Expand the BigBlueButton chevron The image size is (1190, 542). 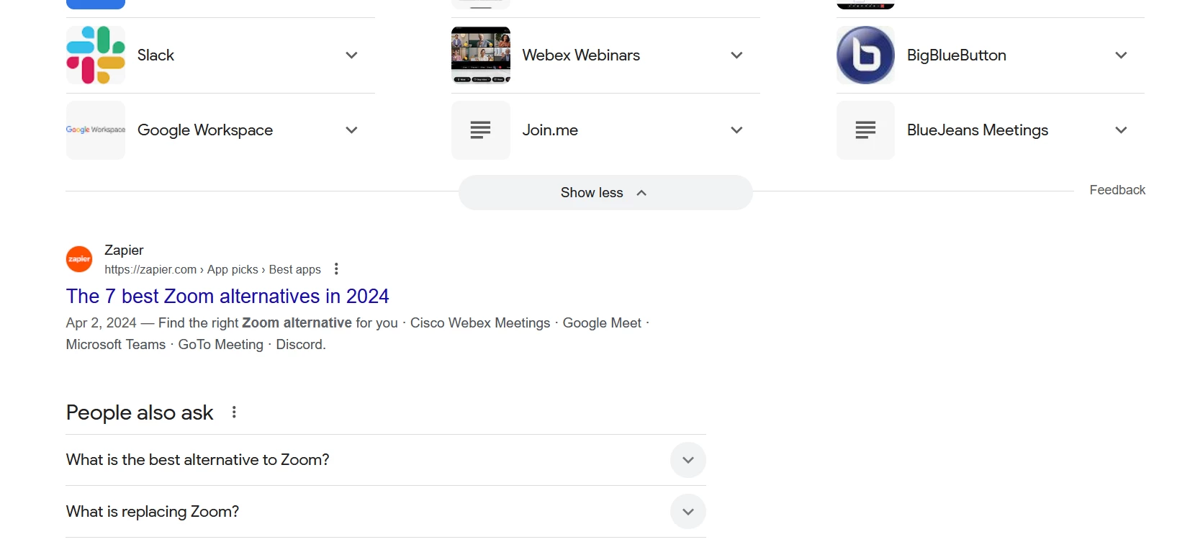[x=1121, y=55]
